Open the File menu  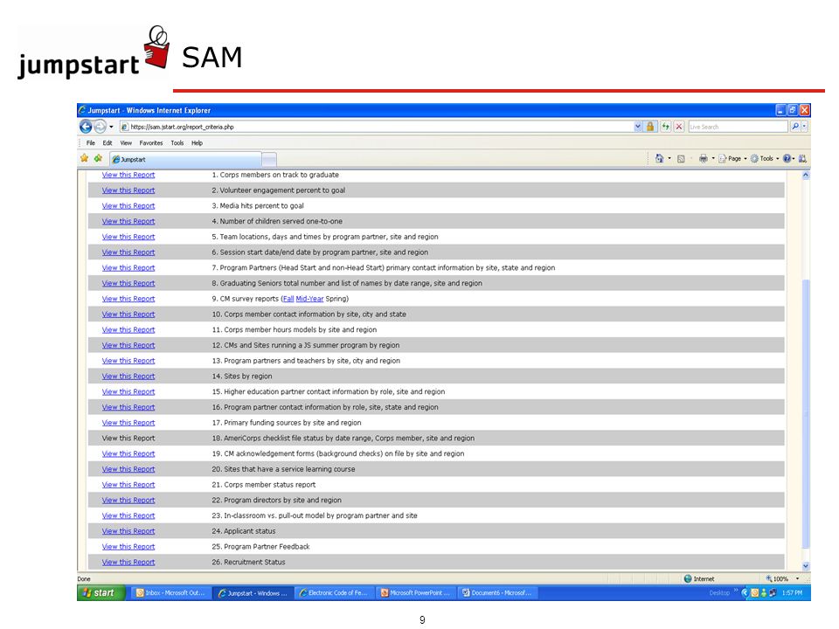pyautogui.click(x=90, y=143)
